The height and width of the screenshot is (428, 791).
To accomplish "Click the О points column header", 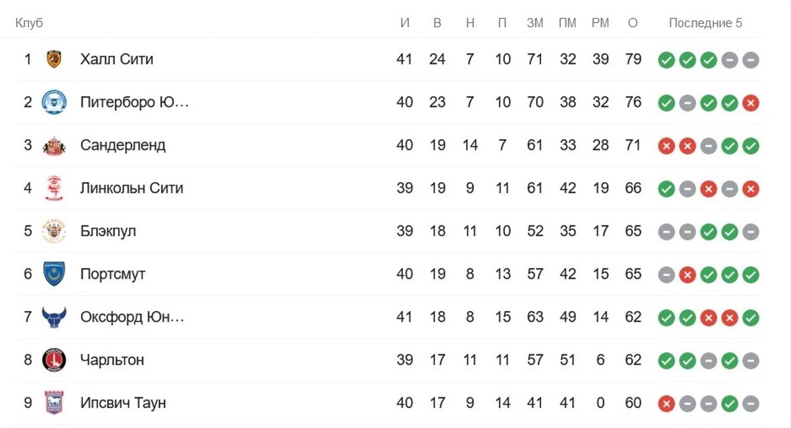I will (x=633, y=23).
